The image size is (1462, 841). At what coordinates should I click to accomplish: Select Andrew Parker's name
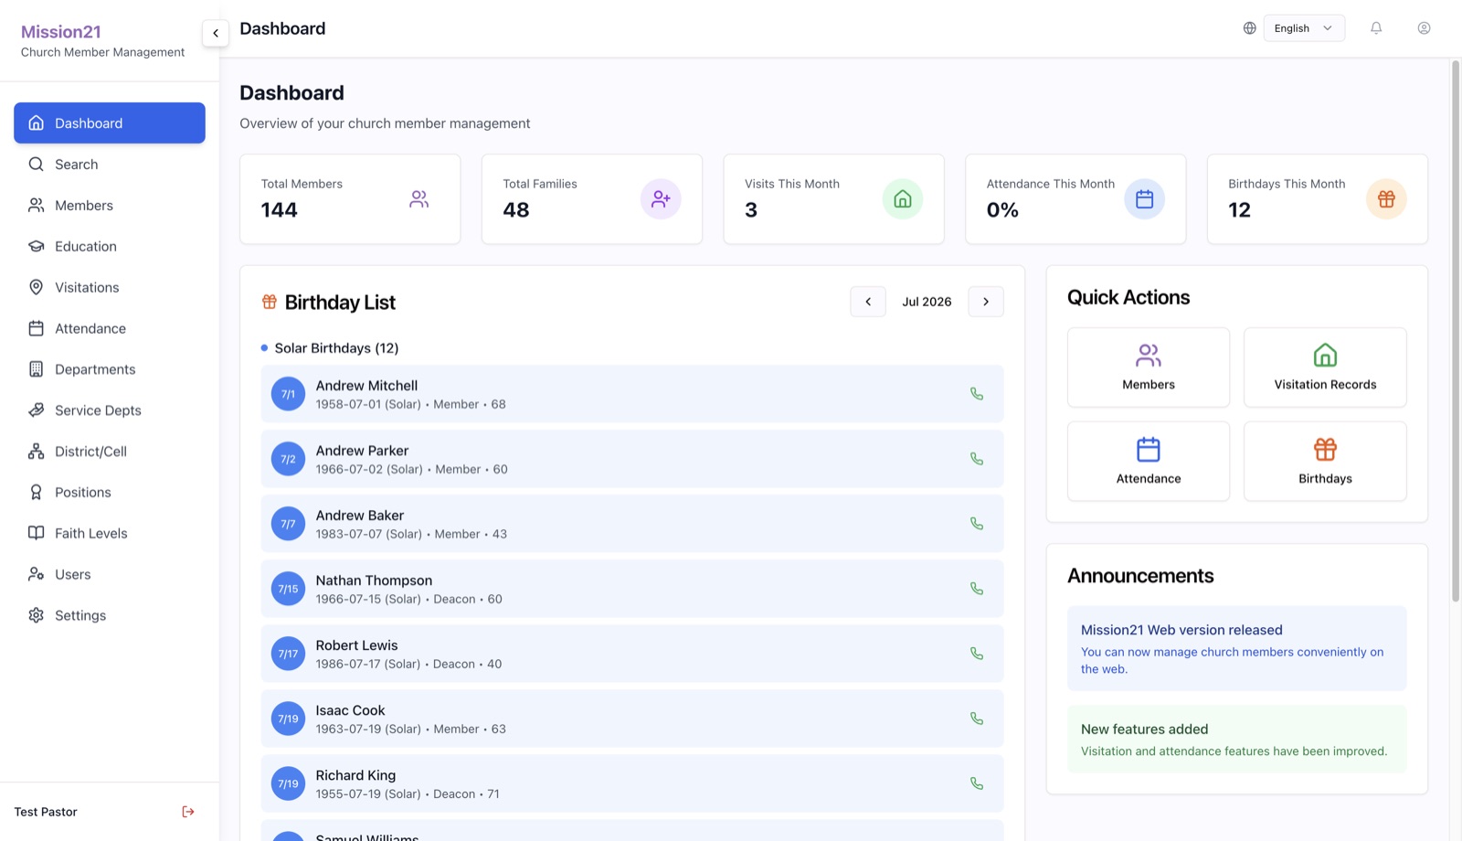[362, 451]
